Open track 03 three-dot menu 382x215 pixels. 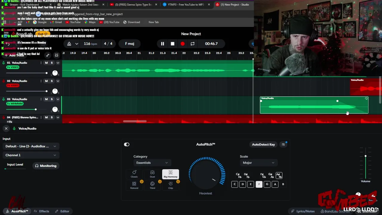(x=41, y=99)
